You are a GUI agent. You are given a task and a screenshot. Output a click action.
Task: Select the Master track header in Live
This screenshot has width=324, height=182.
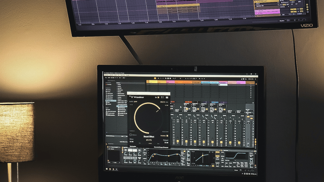250,83
